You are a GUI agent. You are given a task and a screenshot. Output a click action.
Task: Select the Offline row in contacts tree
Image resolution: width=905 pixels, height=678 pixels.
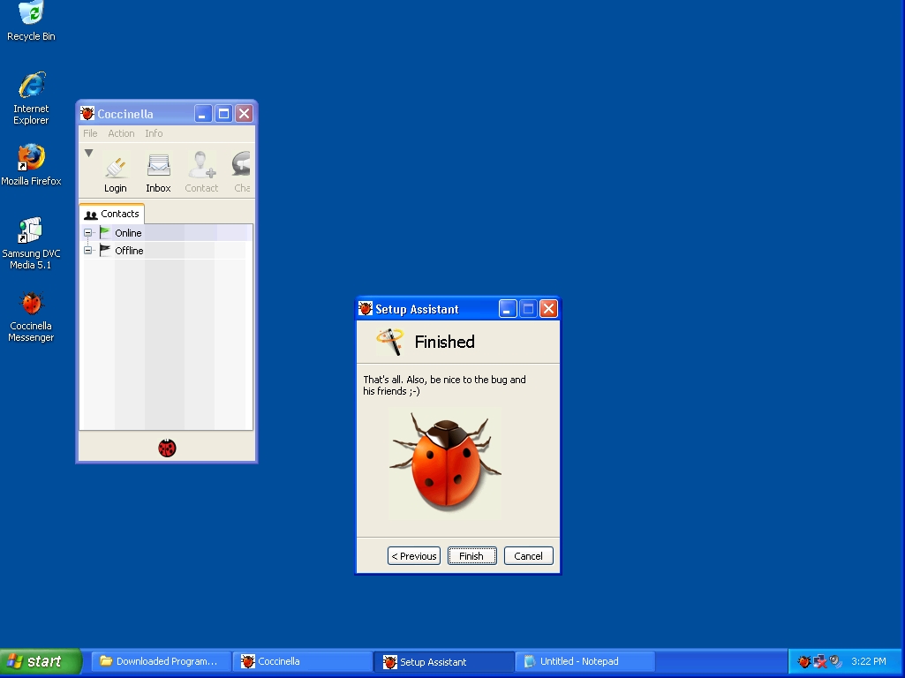coord(166,251)
